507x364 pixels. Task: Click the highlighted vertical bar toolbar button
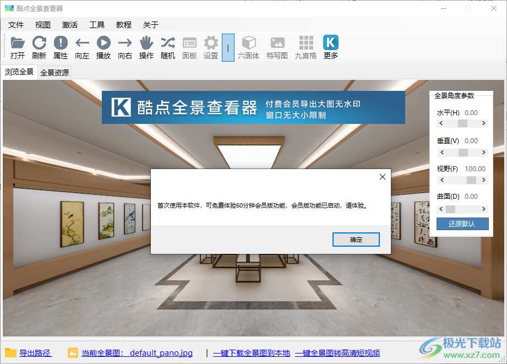pos(228,47)
